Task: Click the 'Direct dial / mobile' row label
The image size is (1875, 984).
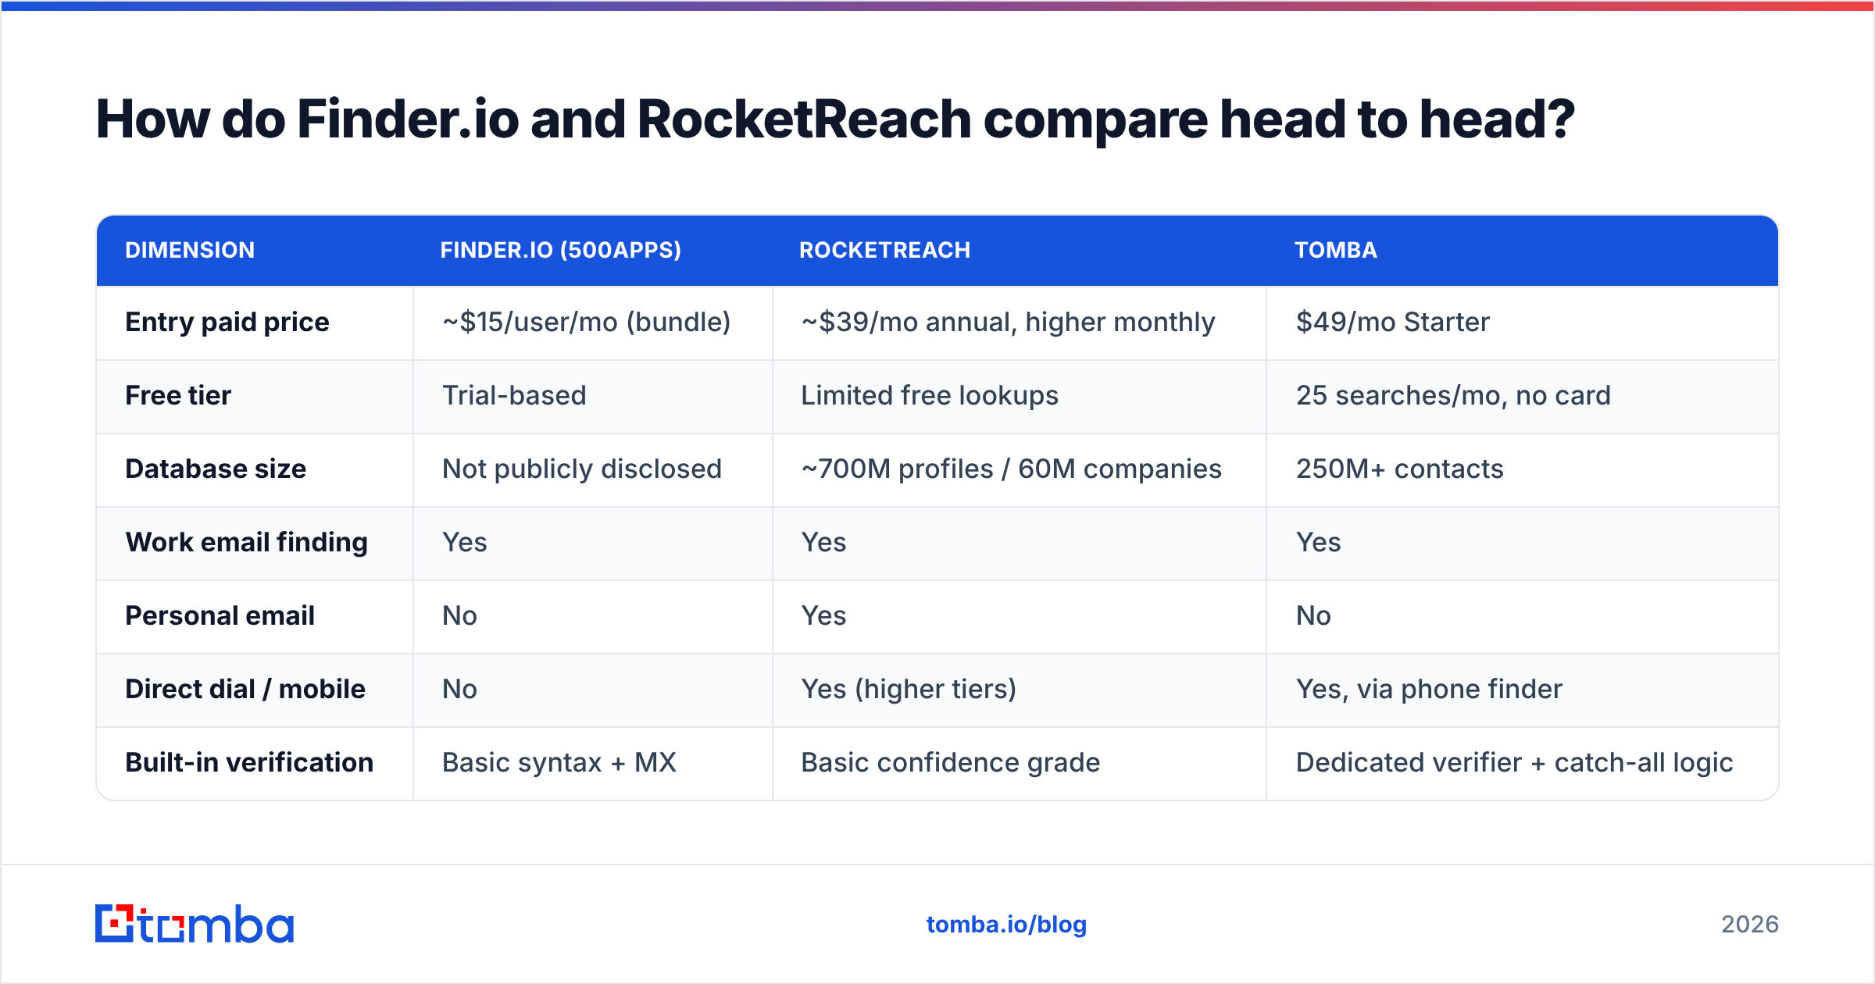Action: [245, 689]
